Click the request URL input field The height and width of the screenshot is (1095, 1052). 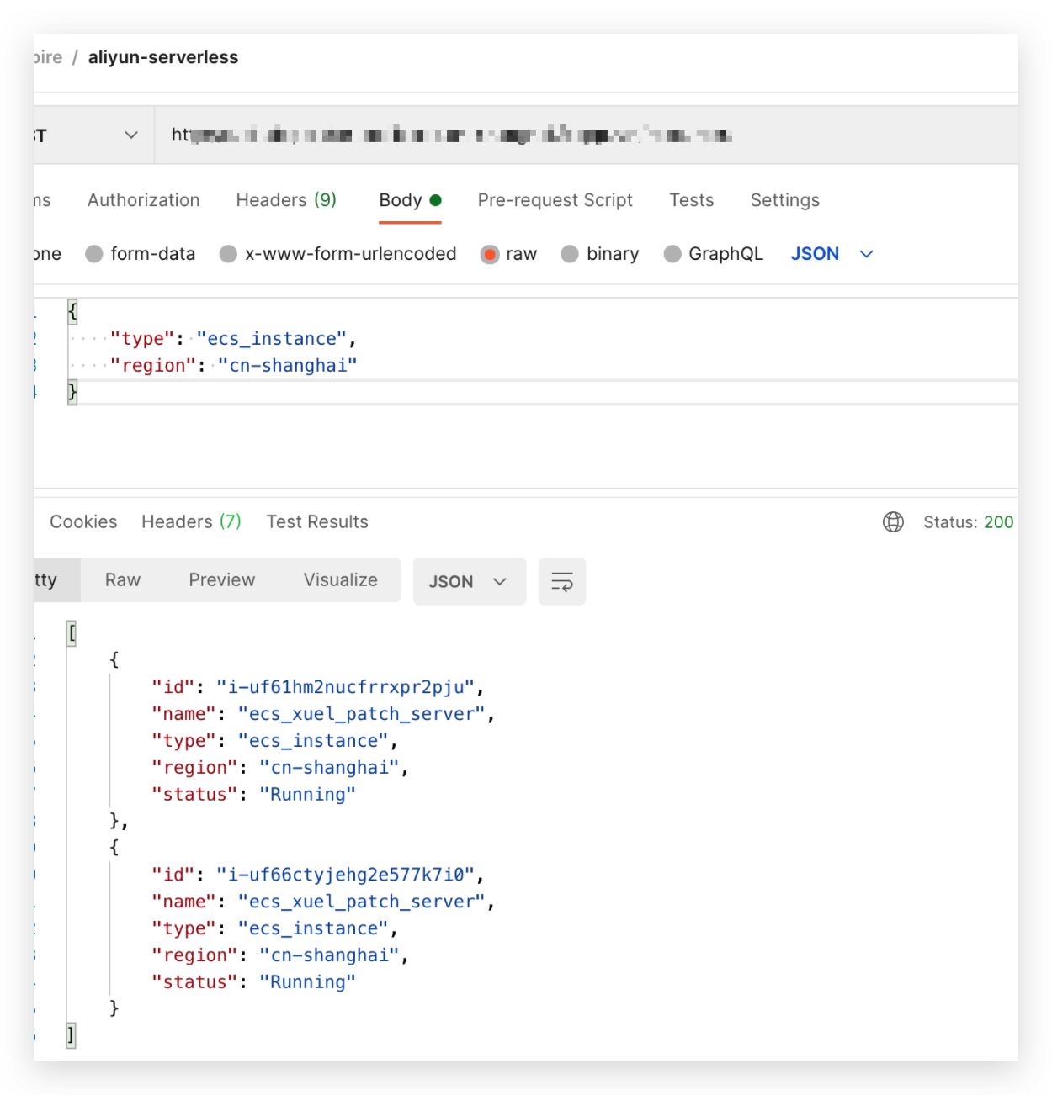pos(505,135)
